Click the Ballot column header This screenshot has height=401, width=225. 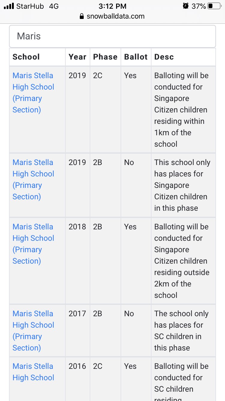click(136, 57)
